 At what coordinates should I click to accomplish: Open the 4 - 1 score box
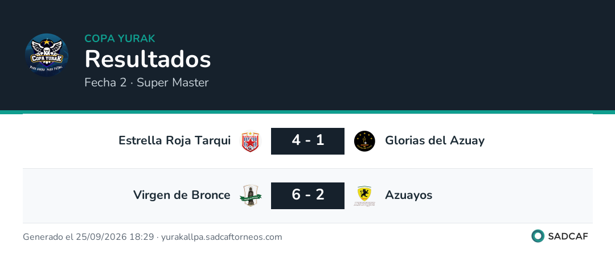[x=307, y=141]
